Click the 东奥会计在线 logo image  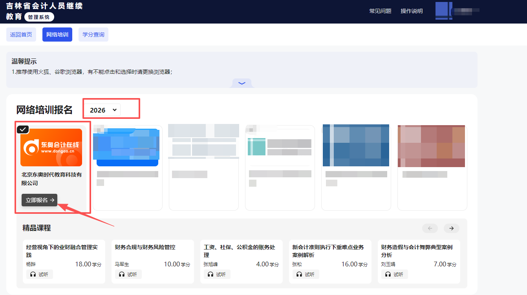point(51,147)
